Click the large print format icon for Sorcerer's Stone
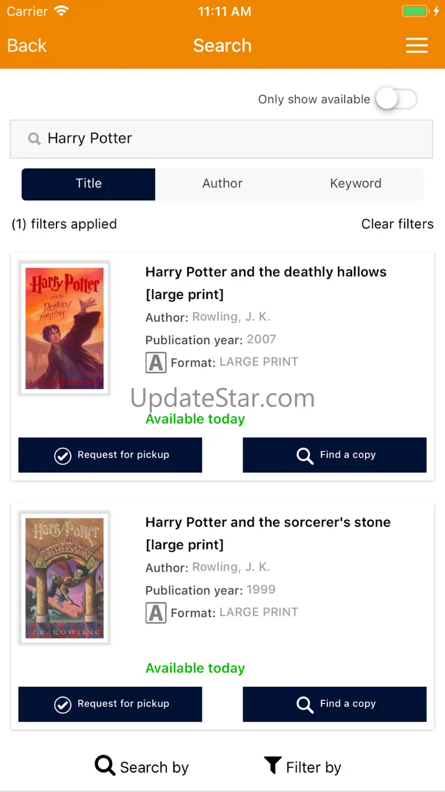The width and height of the screenshot is (445, 792). tap(156, 613)
